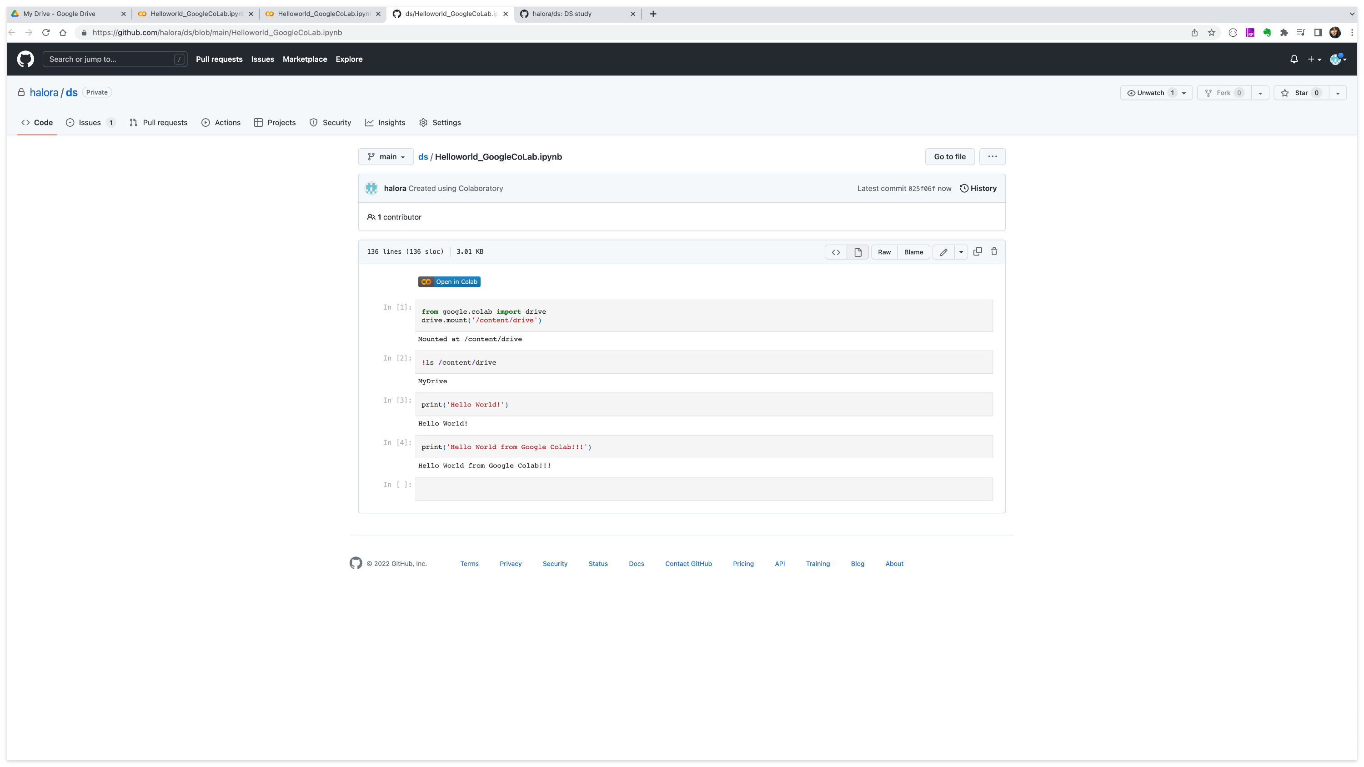Go forward in browser history

click(29, 32)
